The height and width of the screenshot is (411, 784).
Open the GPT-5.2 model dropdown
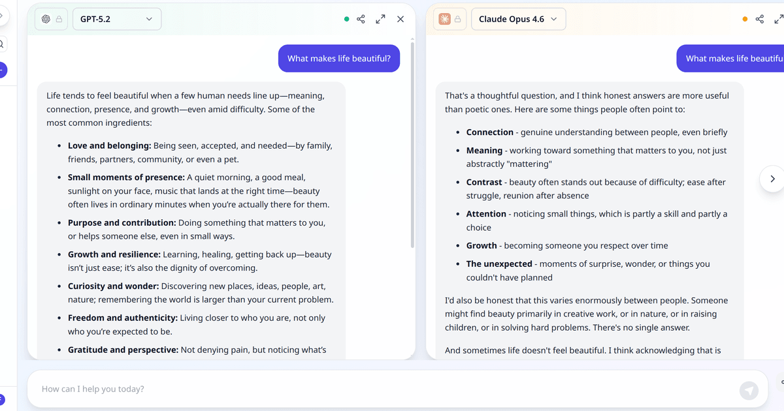click(116, 20)
